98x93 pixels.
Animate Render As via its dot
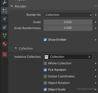coord(96,15)
